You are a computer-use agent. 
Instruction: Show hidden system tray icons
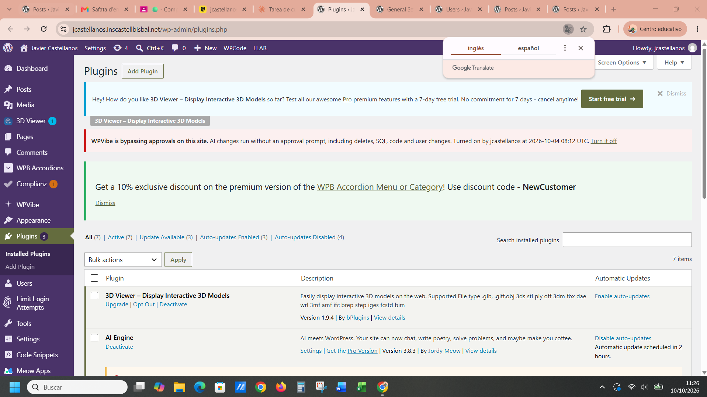click(x=602, y=387)
